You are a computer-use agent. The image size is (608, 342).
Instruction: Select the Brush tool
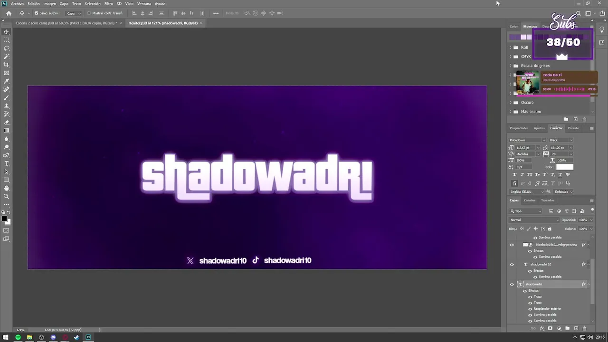[6, 97]
